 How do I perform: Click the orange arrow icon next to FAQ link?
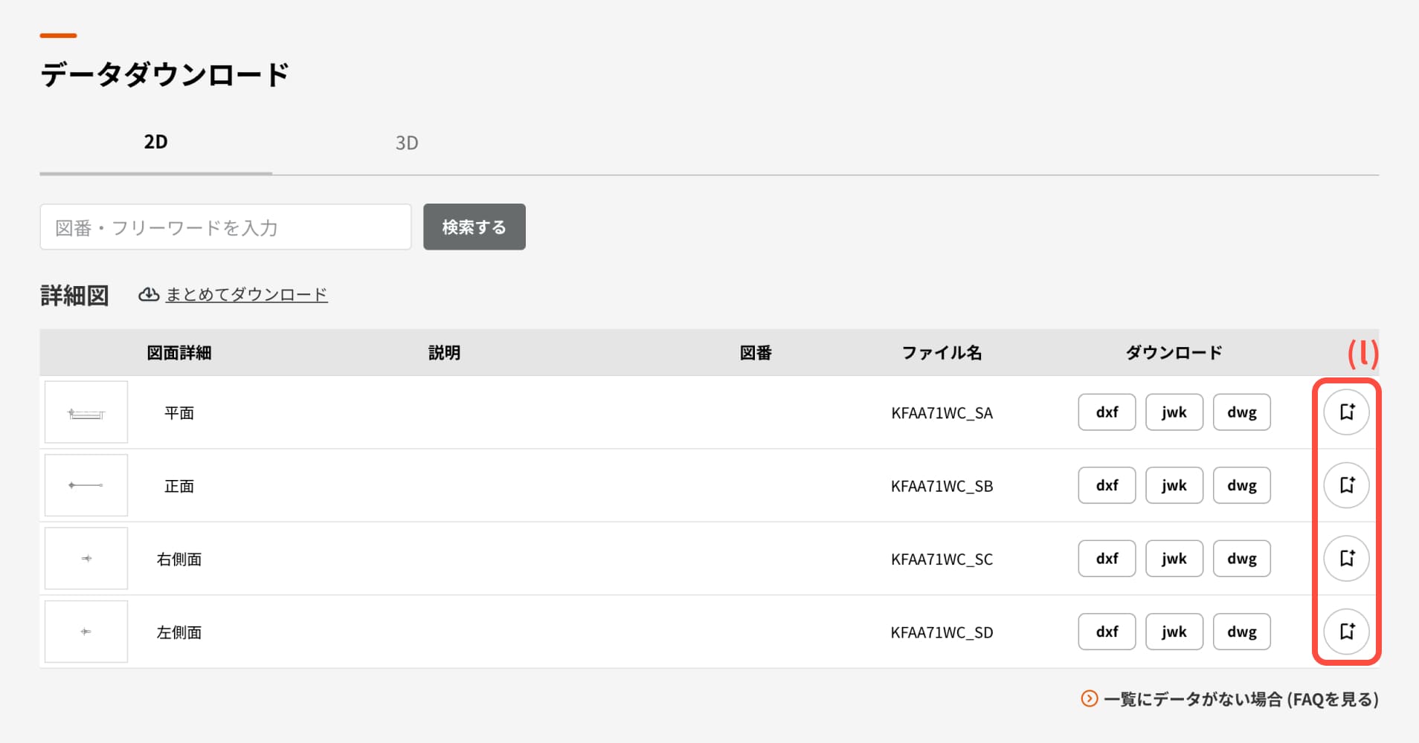1089,698
